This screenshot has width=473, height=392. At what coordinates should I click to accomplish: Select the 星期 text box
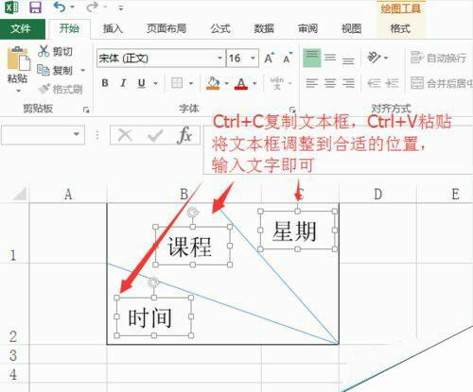[x=297, y=230]
